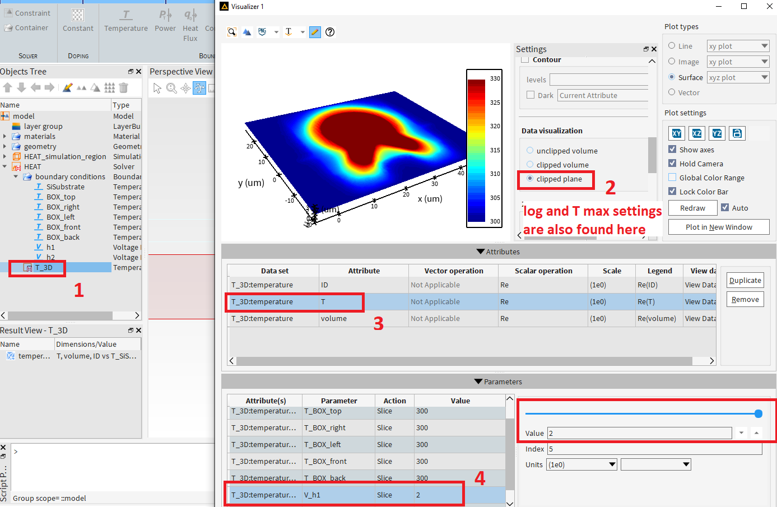
Task: Toggle the Lock Color Bar checkbox
Action: point(672,191)
